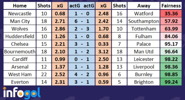The width and height of the screenshot is (185, 100).
Task: Click the red 35.36 fairness cell
Action: 171,14
